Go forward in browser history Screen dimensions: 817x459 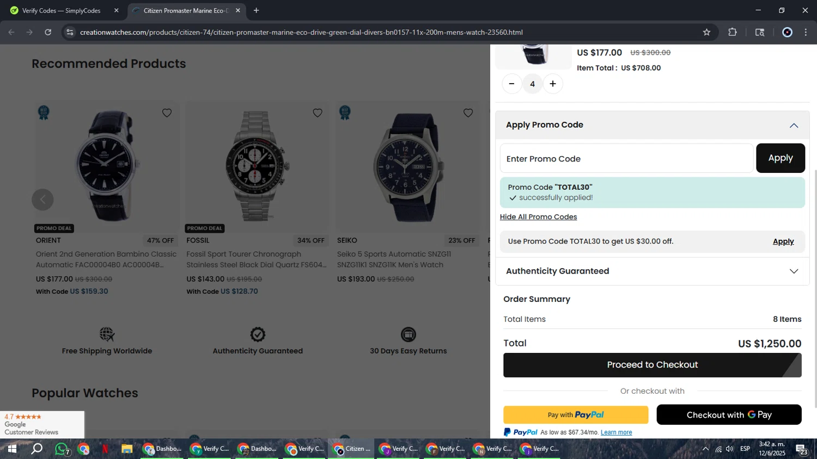pyautogui.click(x=29, y=32)
